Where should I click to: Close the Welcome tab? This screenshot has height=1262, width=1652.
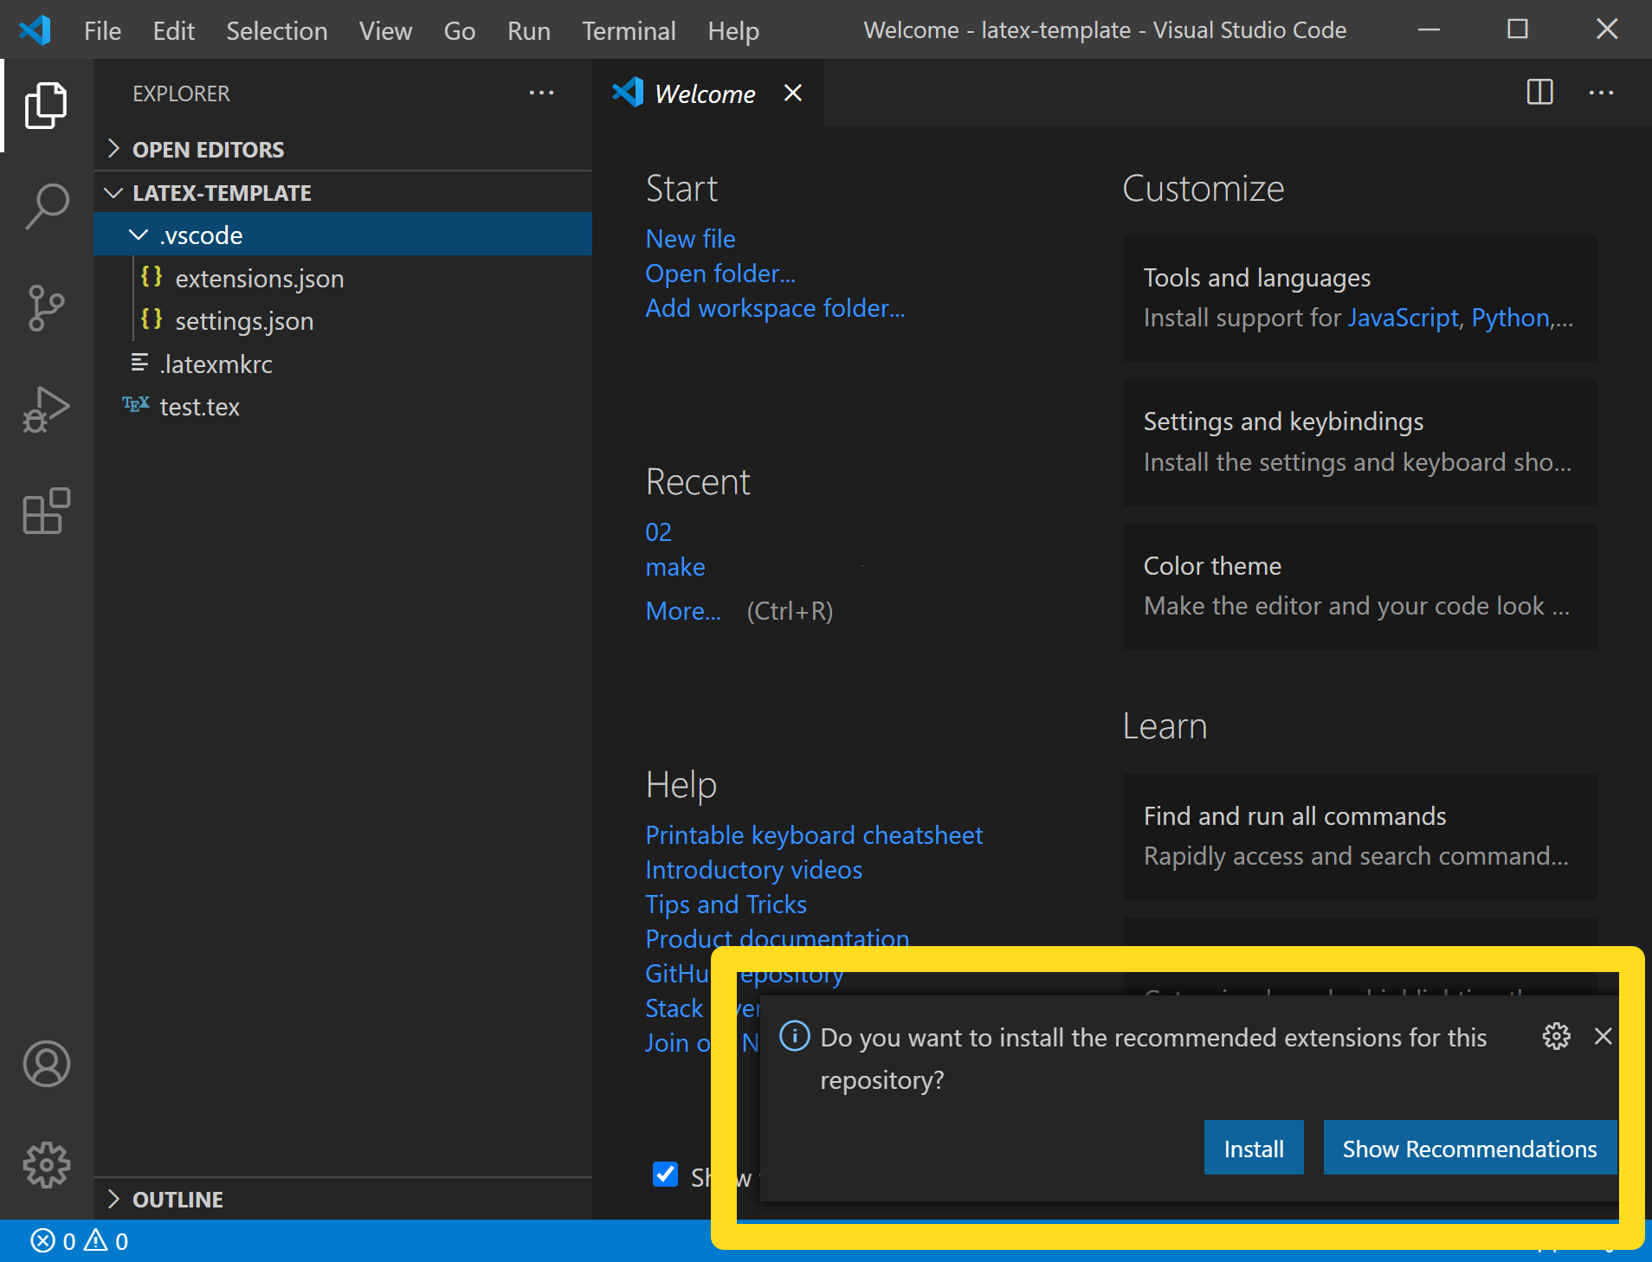792,93
